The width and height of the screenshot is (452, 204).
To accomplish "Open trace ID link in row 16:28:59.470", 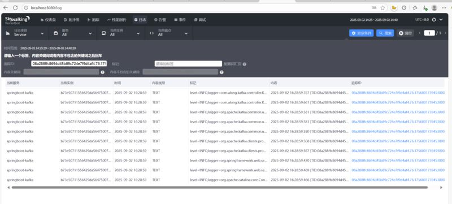I will tap(398, 160).
